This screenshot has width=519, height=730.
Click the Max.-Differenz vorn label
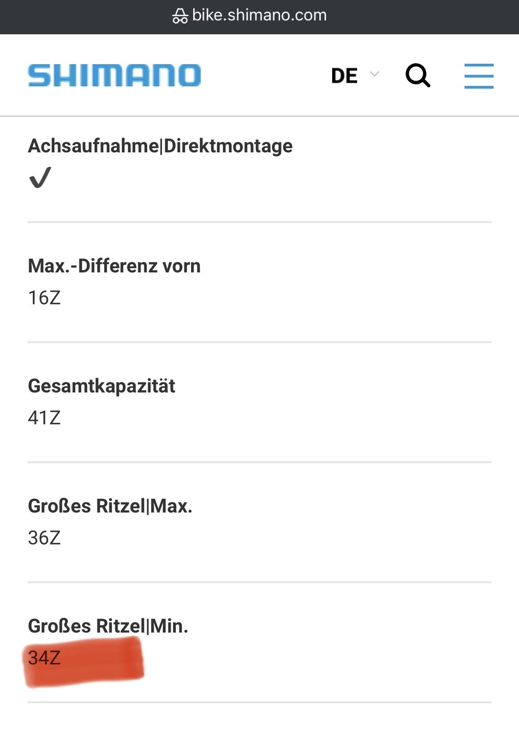pos(114,266)
